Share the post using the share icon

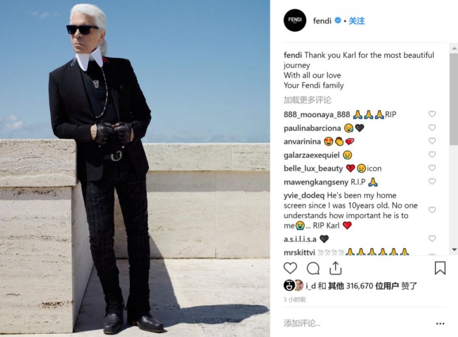click(x=335, y=268)
